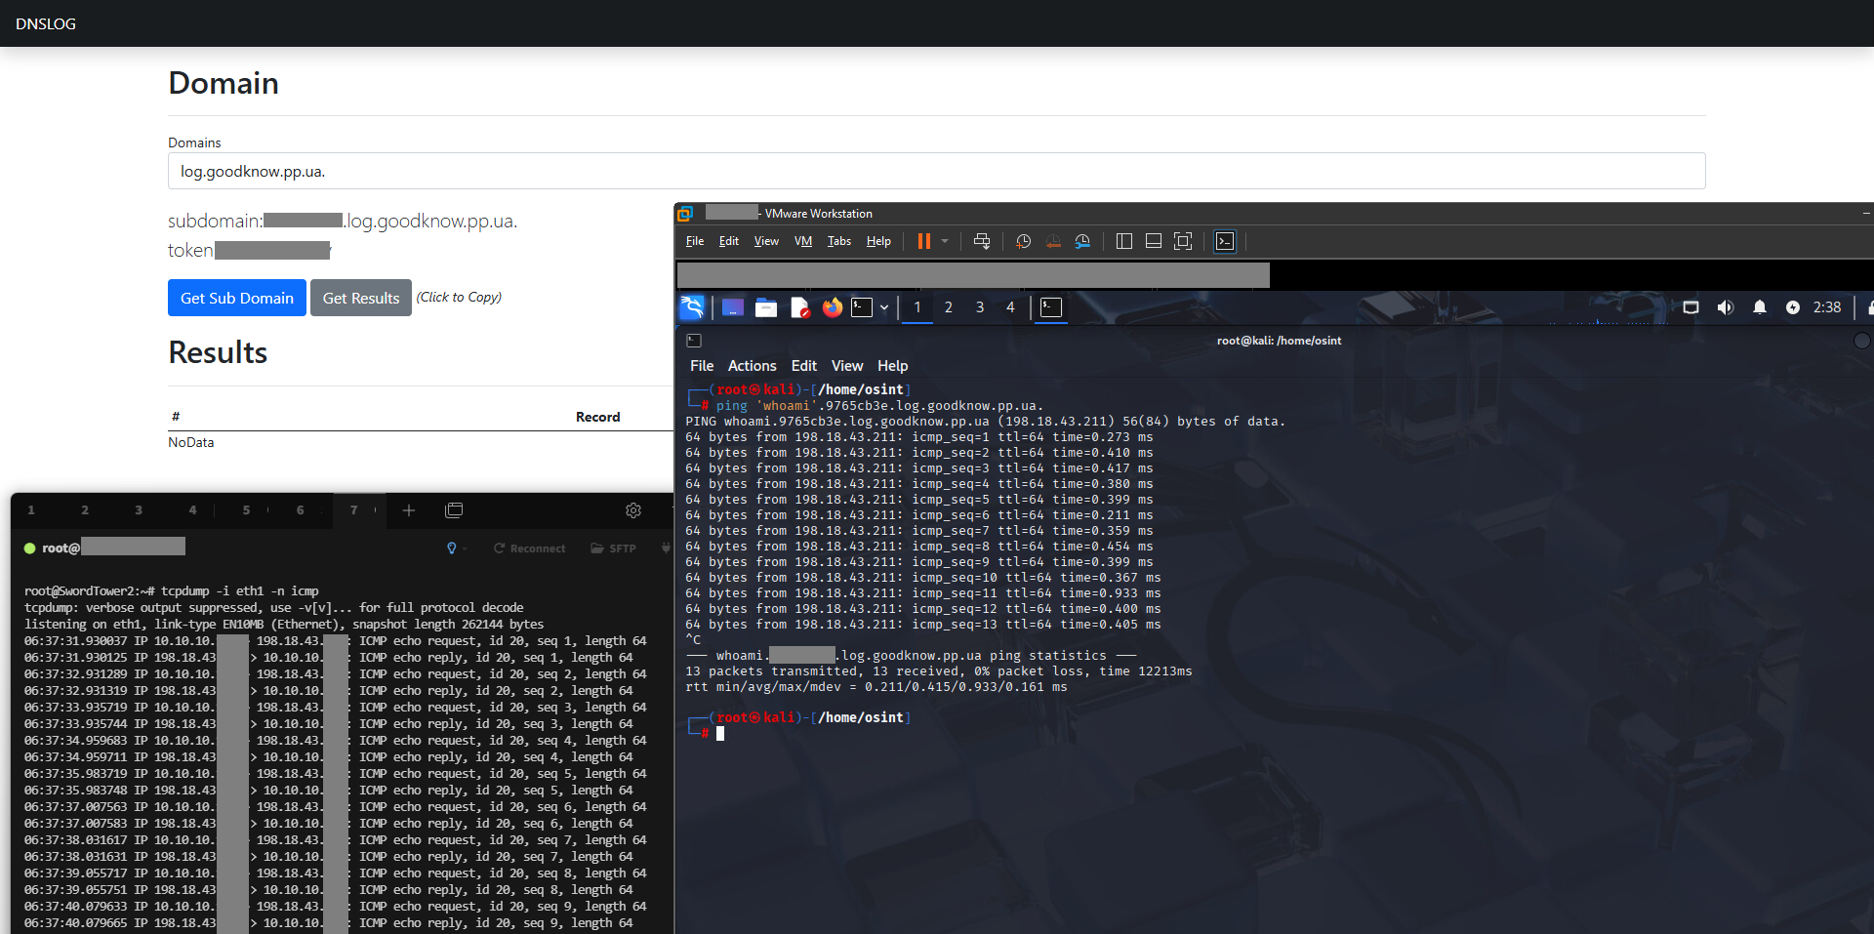This screenshot has width=1874, height=934.
Task: Select SSH client tab 5
Action: (x=246, y=510)
